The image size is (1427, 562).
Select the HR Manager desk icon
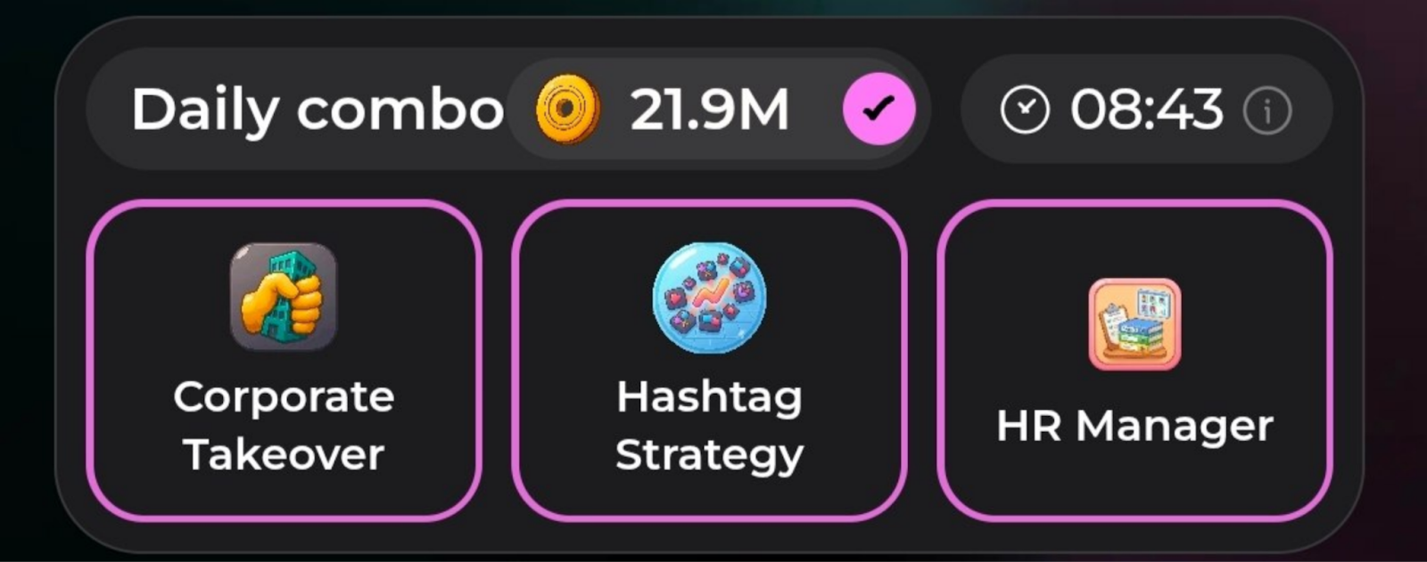point(1134,324)
